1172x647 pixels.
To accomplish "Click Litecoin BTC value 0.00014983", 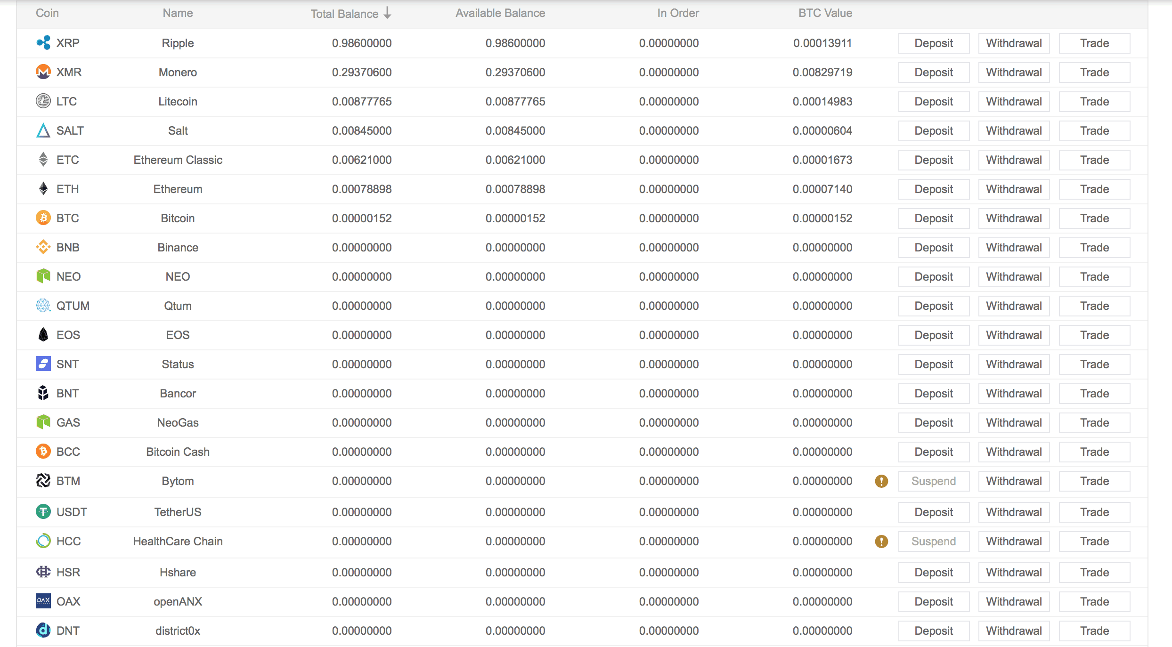I will click(822, 102).
